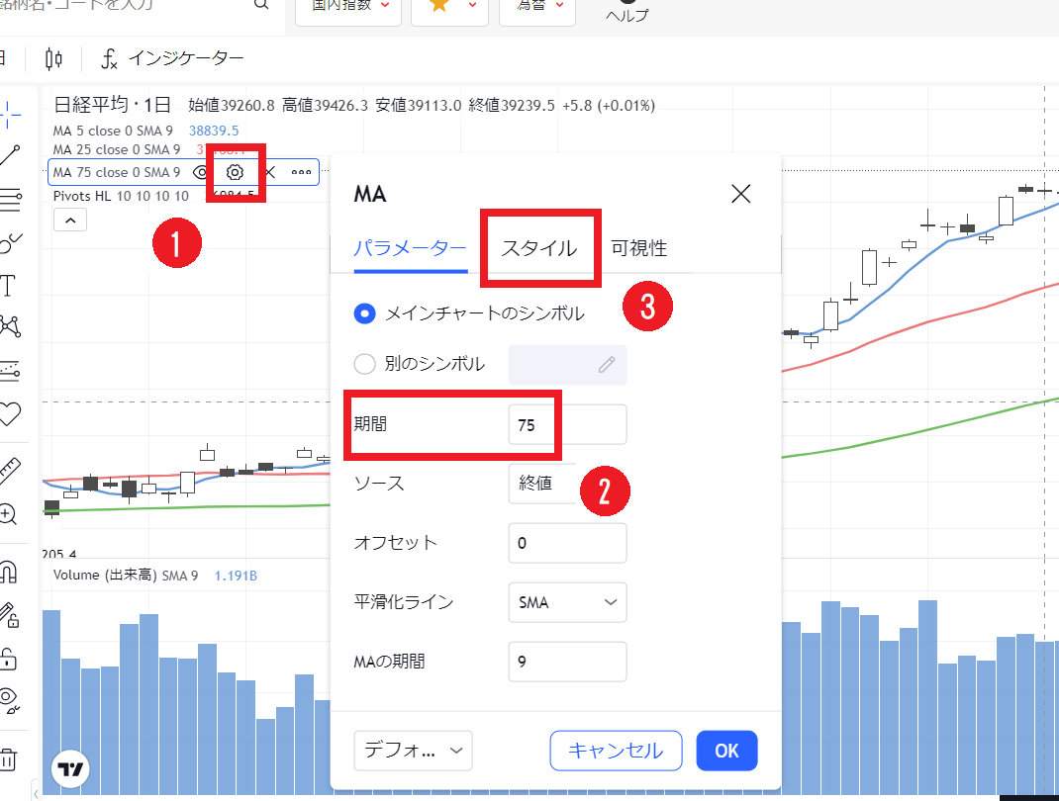This screenshot has height=801, width=1059.
Task: Select the Volume (出来高) SMA 9 legend
Action: tap(126, 576)
